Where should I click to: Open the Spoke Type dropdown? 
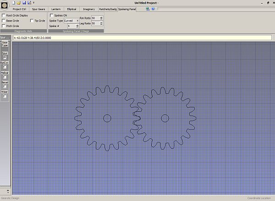(x=77, y=21)
